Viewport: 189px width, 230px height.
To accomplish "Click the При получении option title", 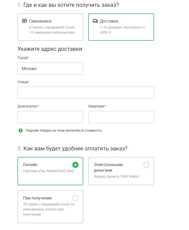I will 37,198.
